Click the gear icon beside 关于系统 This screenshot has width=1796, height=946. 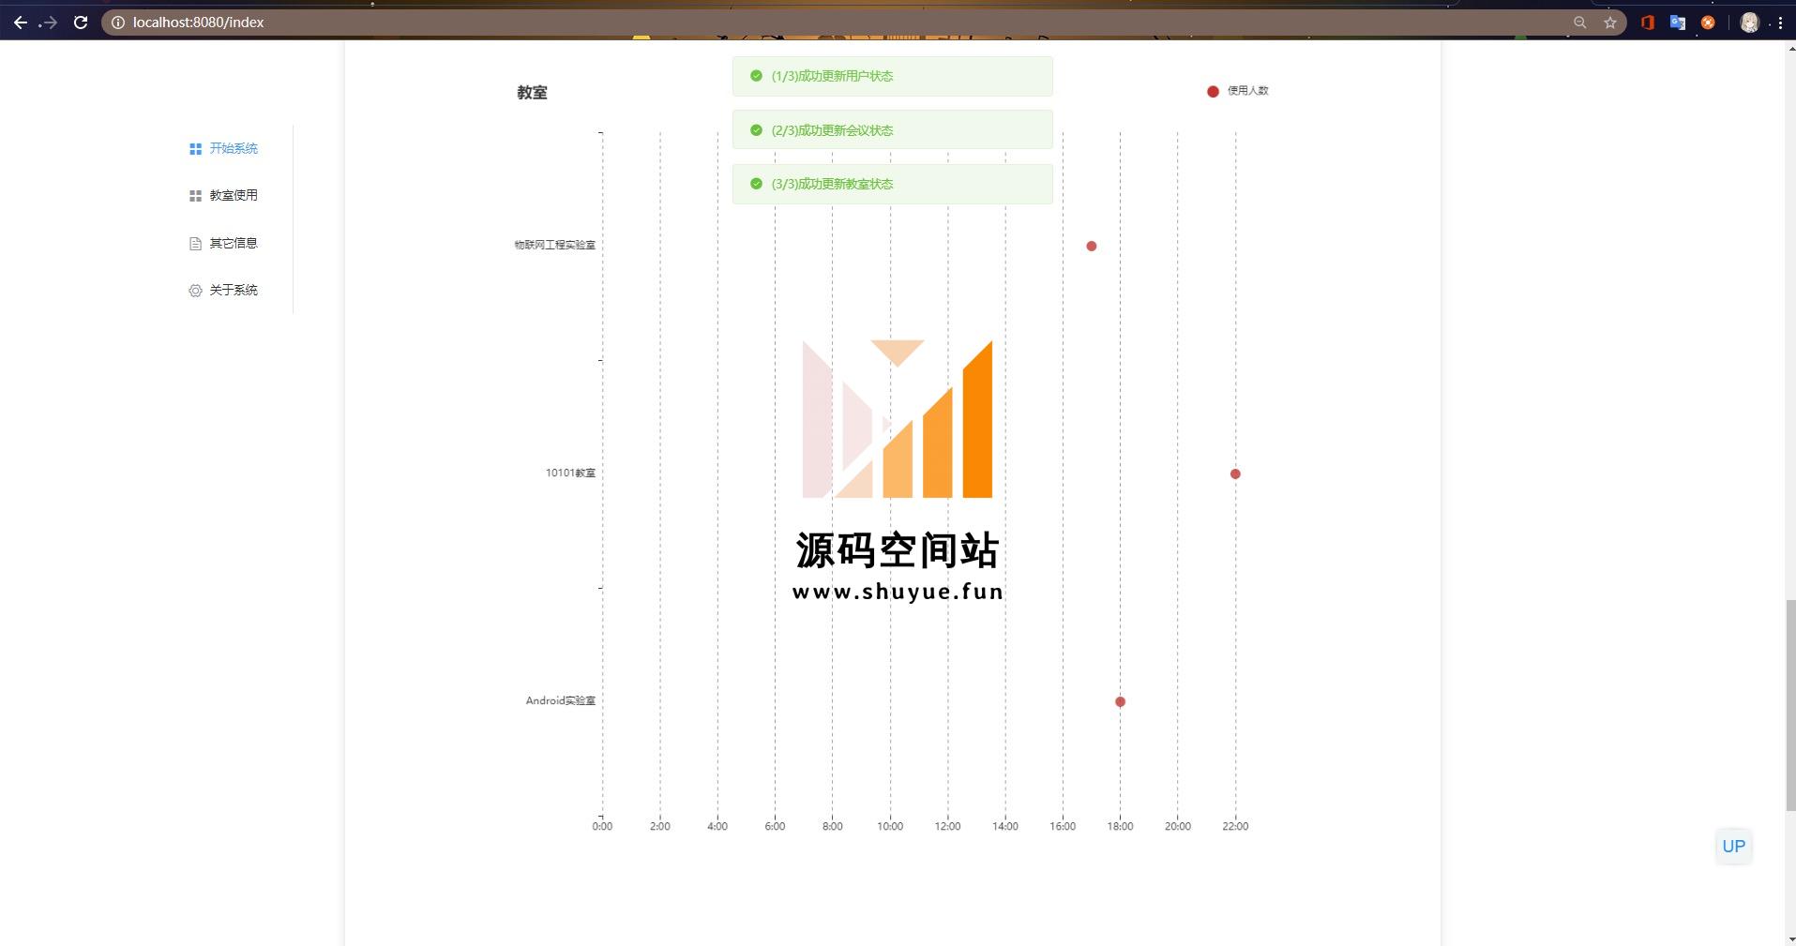pyautogui.click(x=195, y=291)
